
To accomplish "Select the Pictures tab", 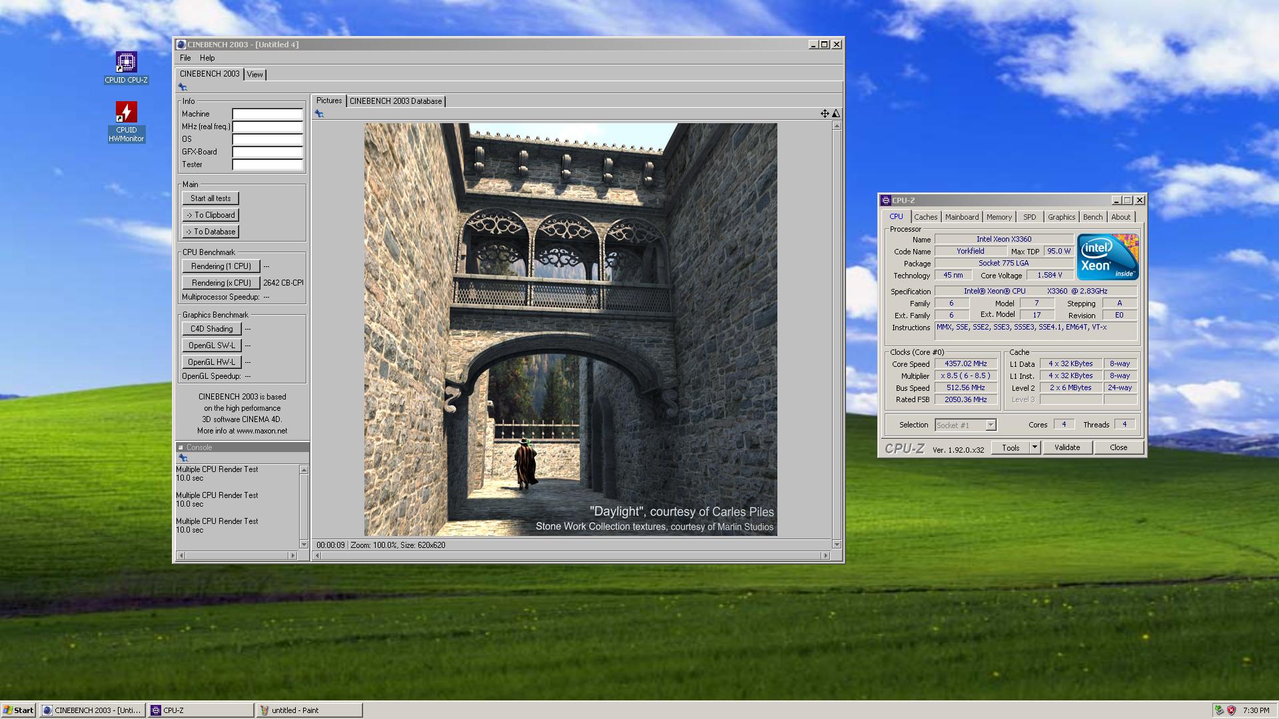I will point(329,101).
